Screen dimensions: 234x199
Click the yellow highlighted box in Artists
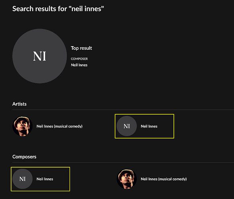click(144, 126)
